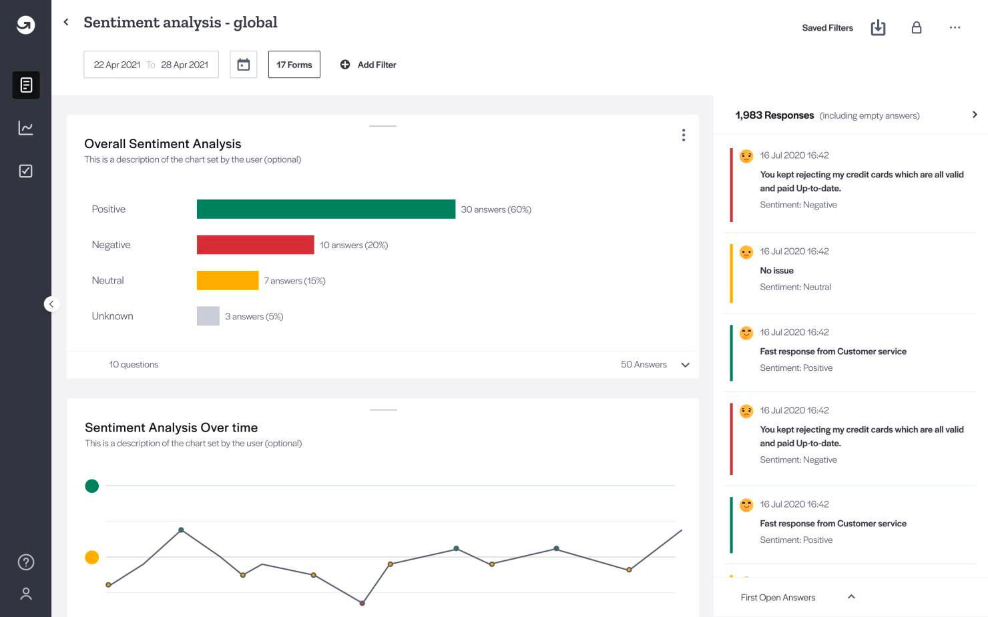The image size is (988, 617).
Task: Select the line-chart analytics icon in sidebar
Action: [x=26, y=128]
